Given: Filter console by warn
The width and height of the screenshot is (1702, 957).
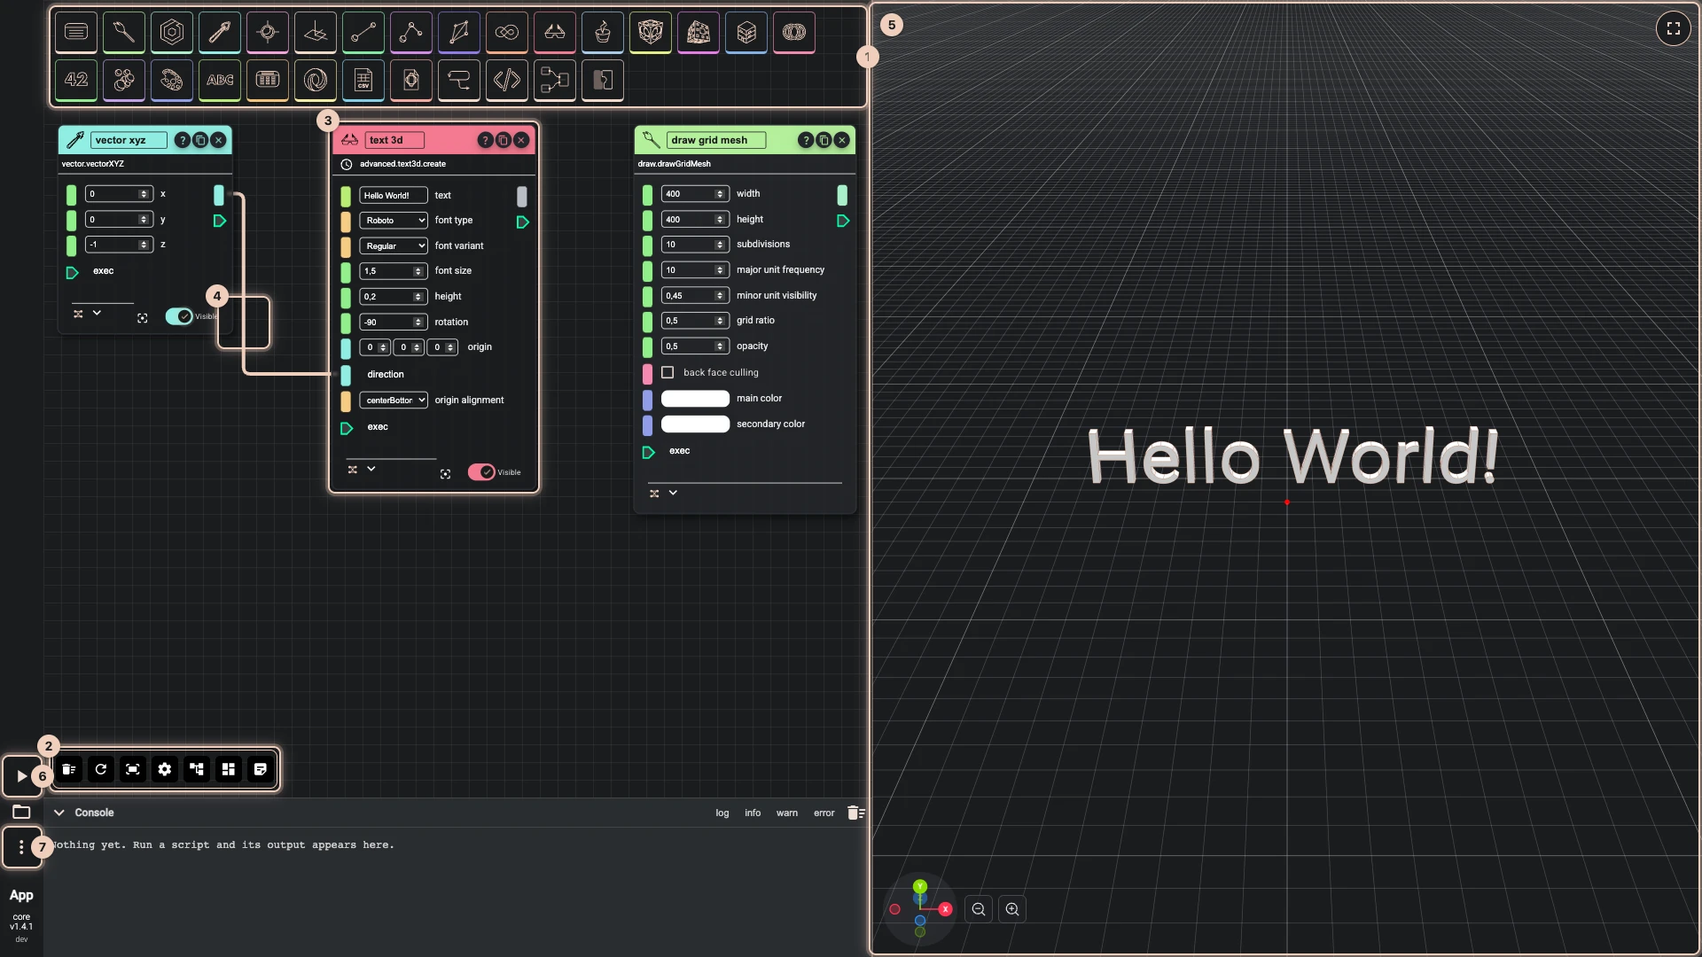Looking at the screenshot, I should tap(787, 813).
